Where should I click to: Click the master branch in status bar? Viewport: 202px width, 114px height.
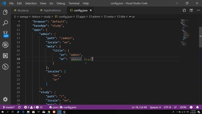(9, 107)
